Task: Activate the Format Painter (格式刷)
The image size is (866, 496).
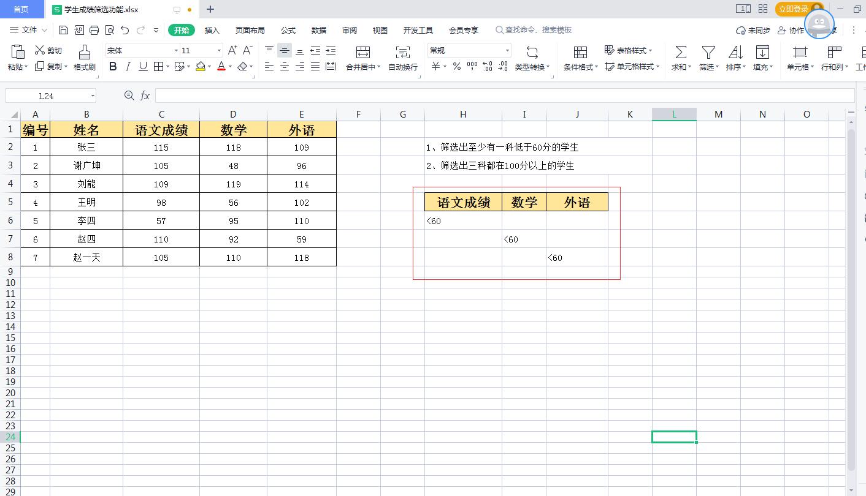Action: (x=85, y=58)
